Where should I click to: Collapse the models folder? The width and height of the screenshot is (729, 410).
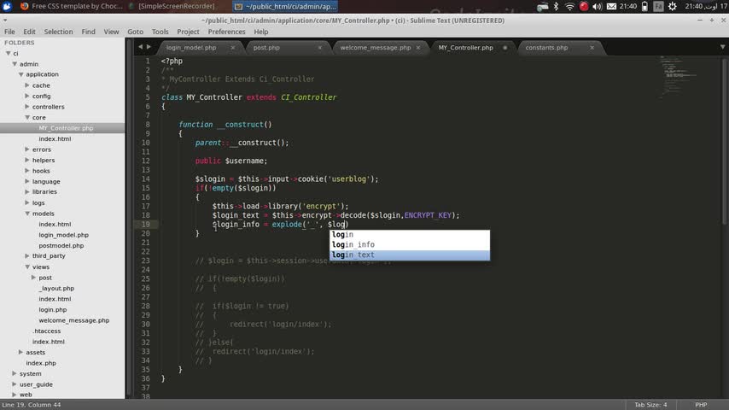click(x=27, y=214)
